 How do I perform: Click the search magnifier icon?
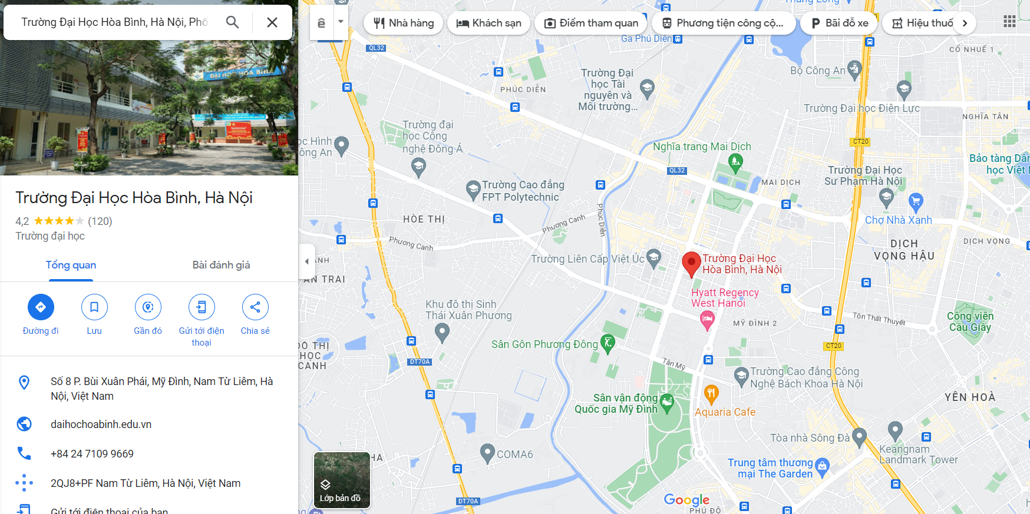233,22
